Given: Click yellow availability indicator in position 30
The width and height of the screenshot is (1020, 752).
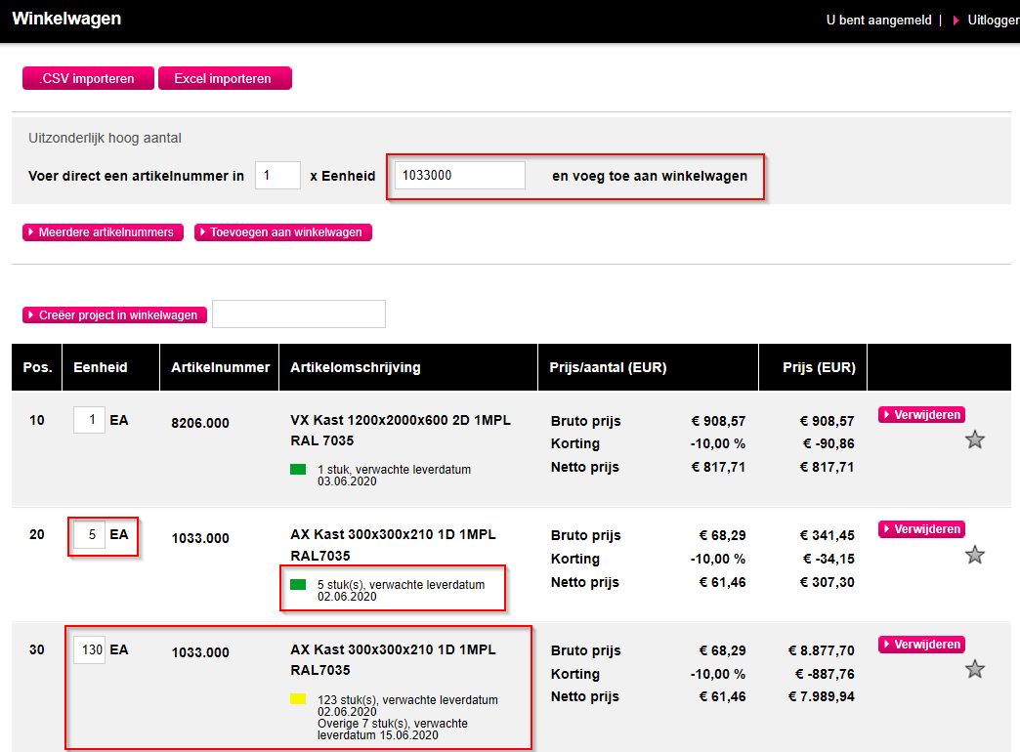Looking at the screenshot, I should (x=298, y=698).
